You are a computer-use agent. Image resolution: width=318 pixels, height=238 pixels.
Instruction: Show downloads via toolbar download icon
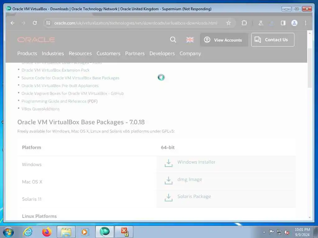(272, 23)
